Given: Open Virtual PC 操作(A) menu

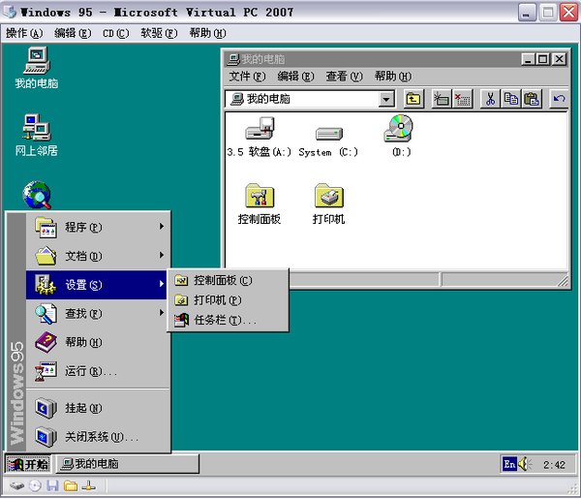Looking at the screenshot, I should [24, 33].
